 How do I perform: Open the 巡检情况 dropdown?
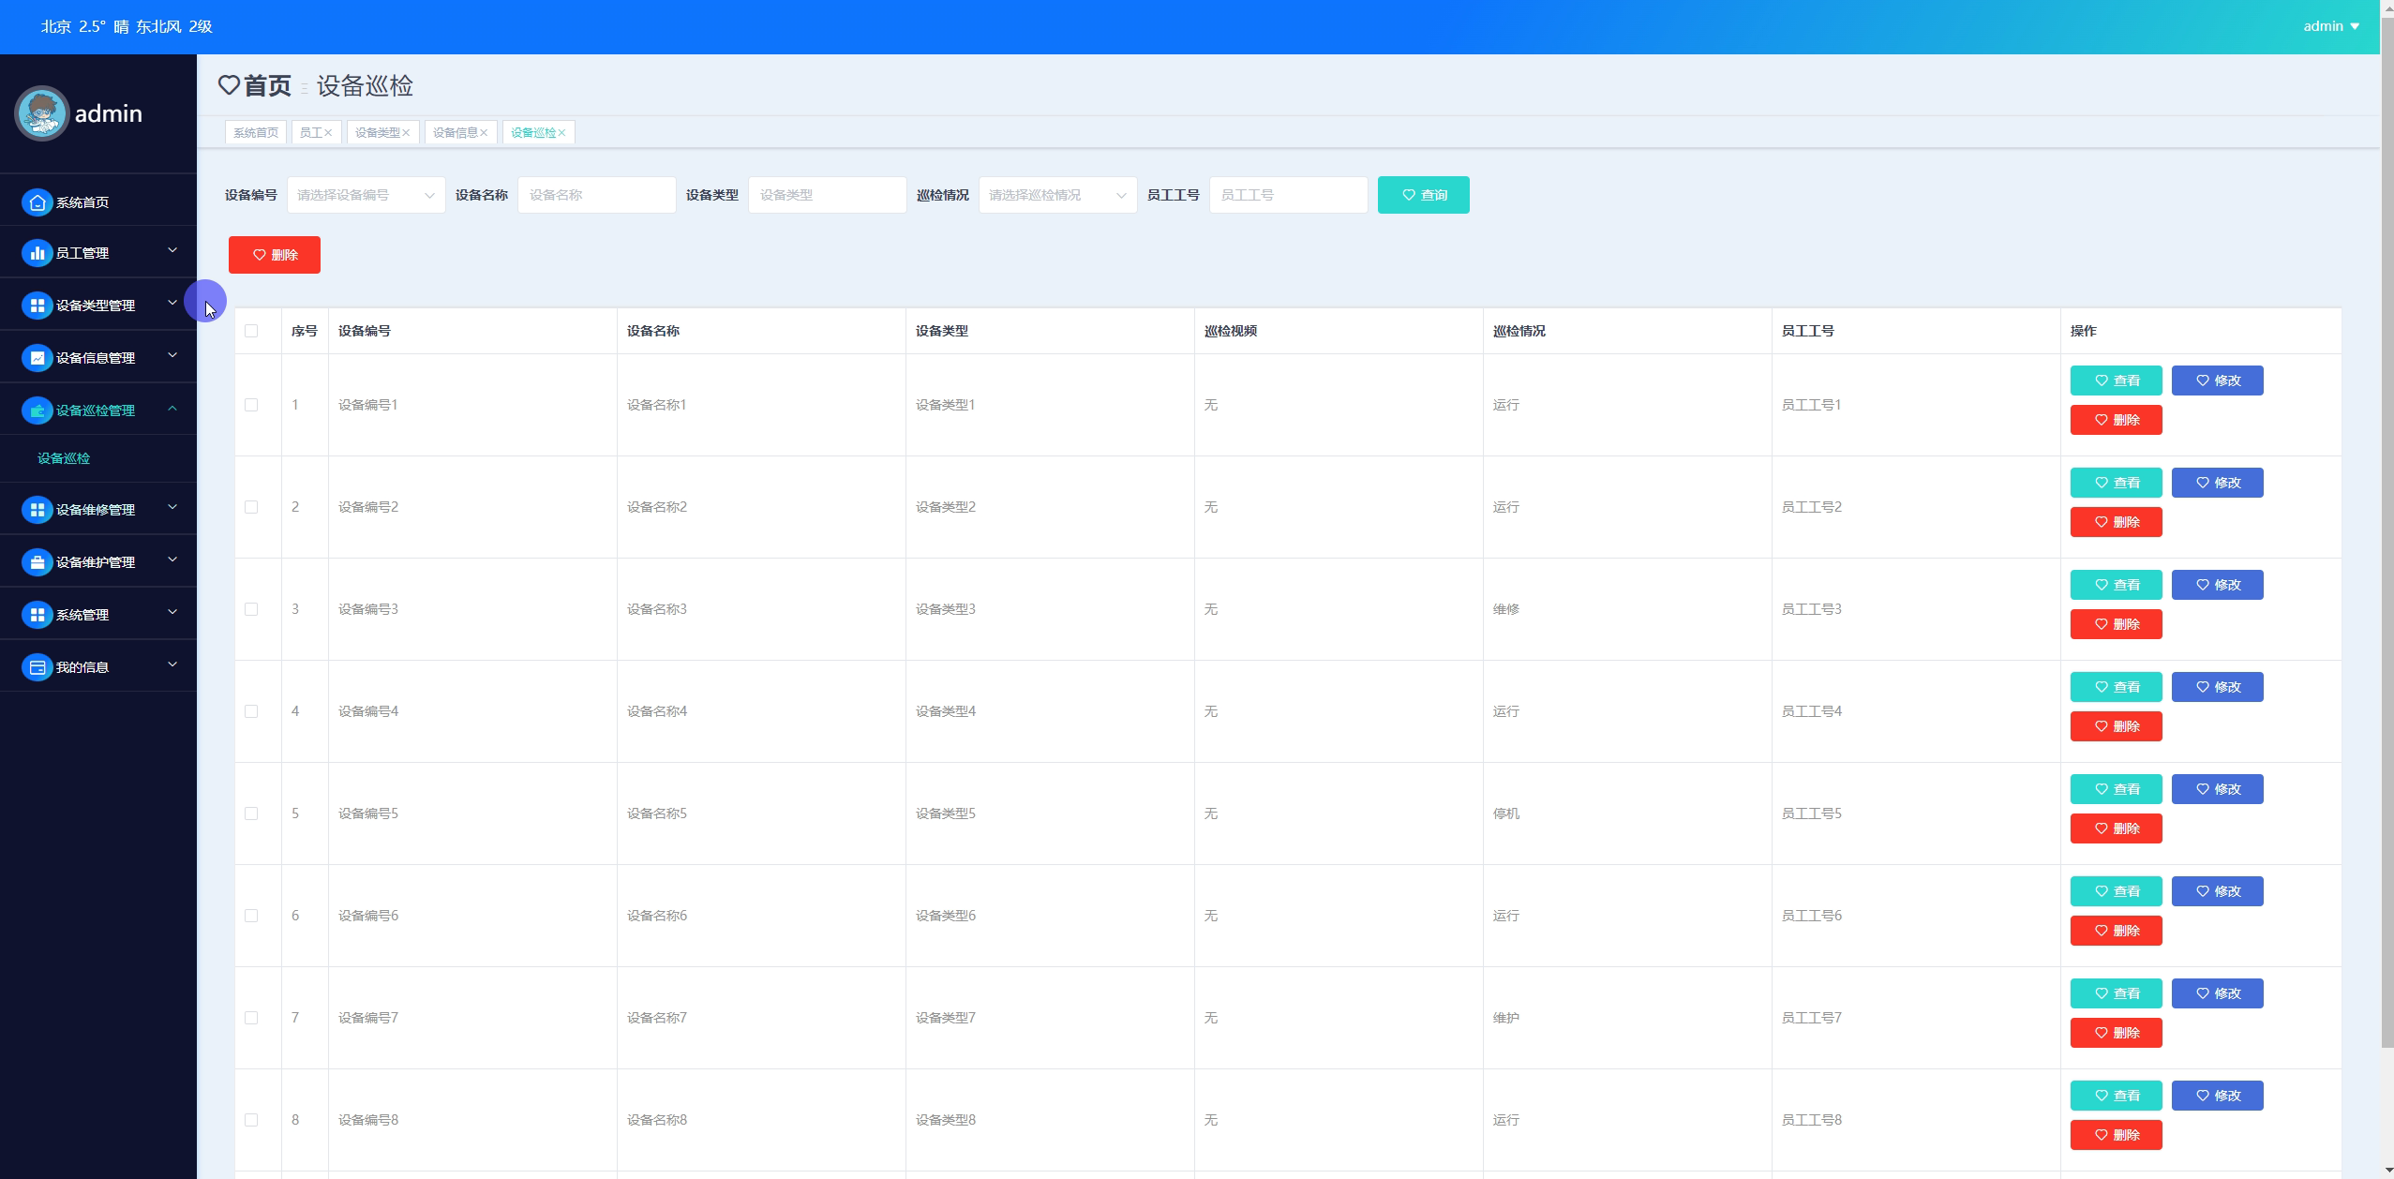tap(1057, 195)
